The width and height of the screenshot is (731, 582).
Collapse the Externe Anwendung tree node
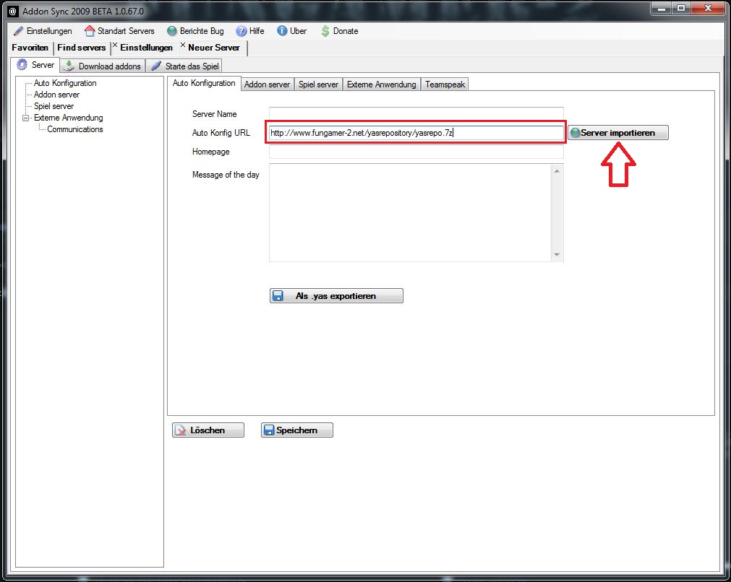coord(27,118)
